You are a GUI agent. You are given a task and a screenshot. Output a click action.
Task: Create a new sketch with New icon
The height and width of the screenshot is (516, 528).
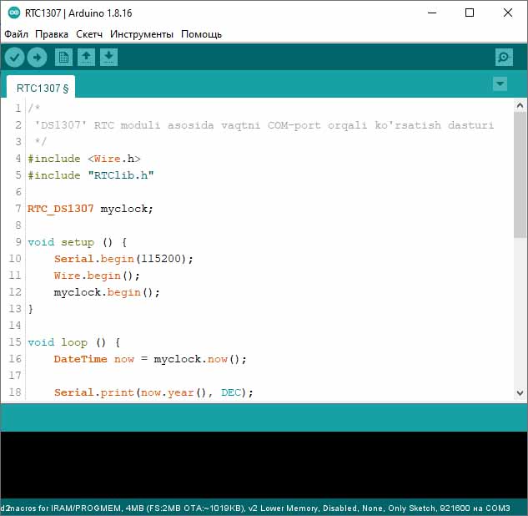point(63,57)
